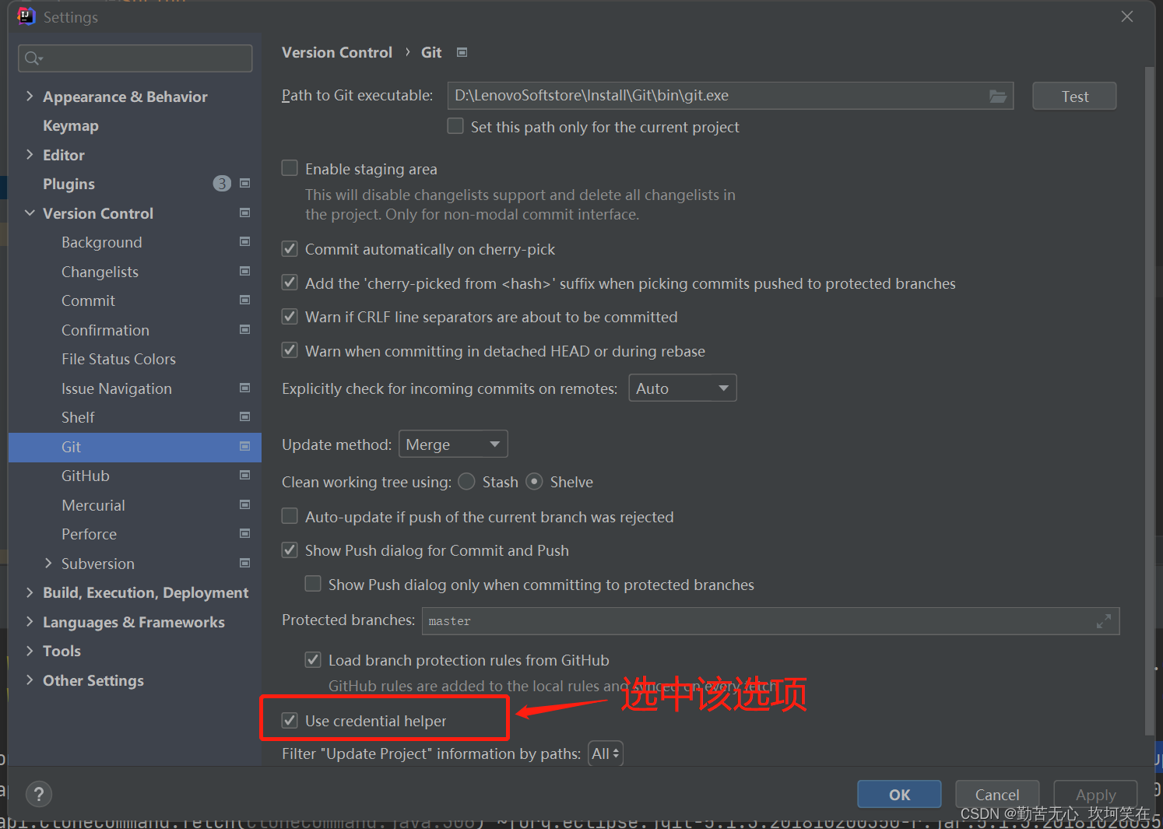Toggle 'Show Push dialog for Commit and Push'
Image resolution: width=1163 pixels, height=829 pixels.
click(290, 550)
